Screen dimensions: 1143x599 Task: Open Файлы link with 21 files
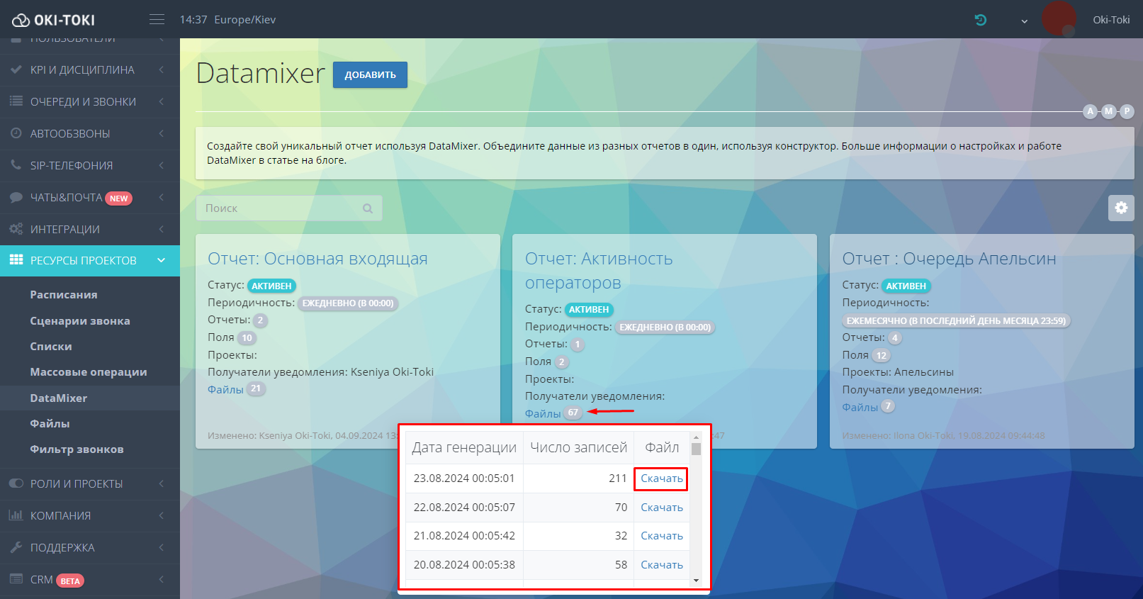pyautogui.click(x=225, y=389)
